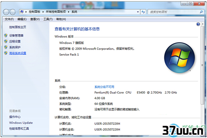This screenshot has width=207, height=138.
Task: Open 高级系统设置 link
Action: pos(18,53)
